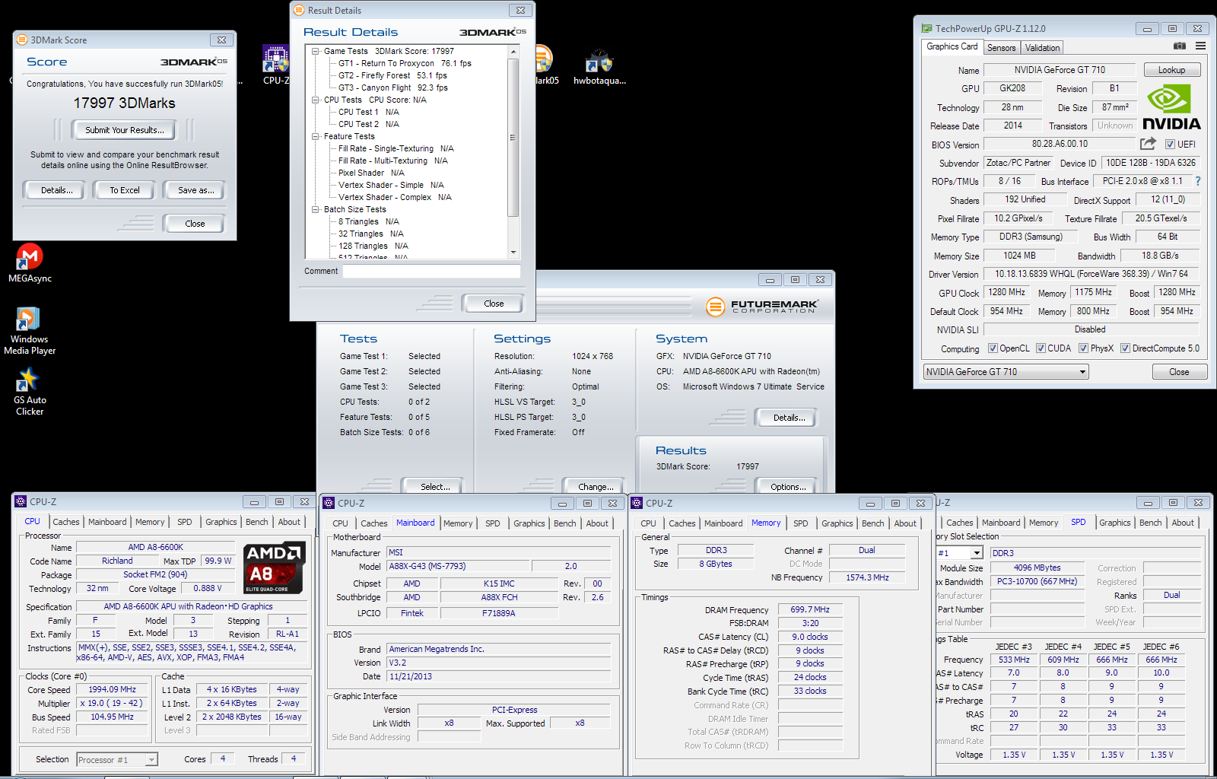1217x779 pixels.
Task: Click the GPU name field NVIDIA GeForce GT 710
Action: pos(1060,70)
